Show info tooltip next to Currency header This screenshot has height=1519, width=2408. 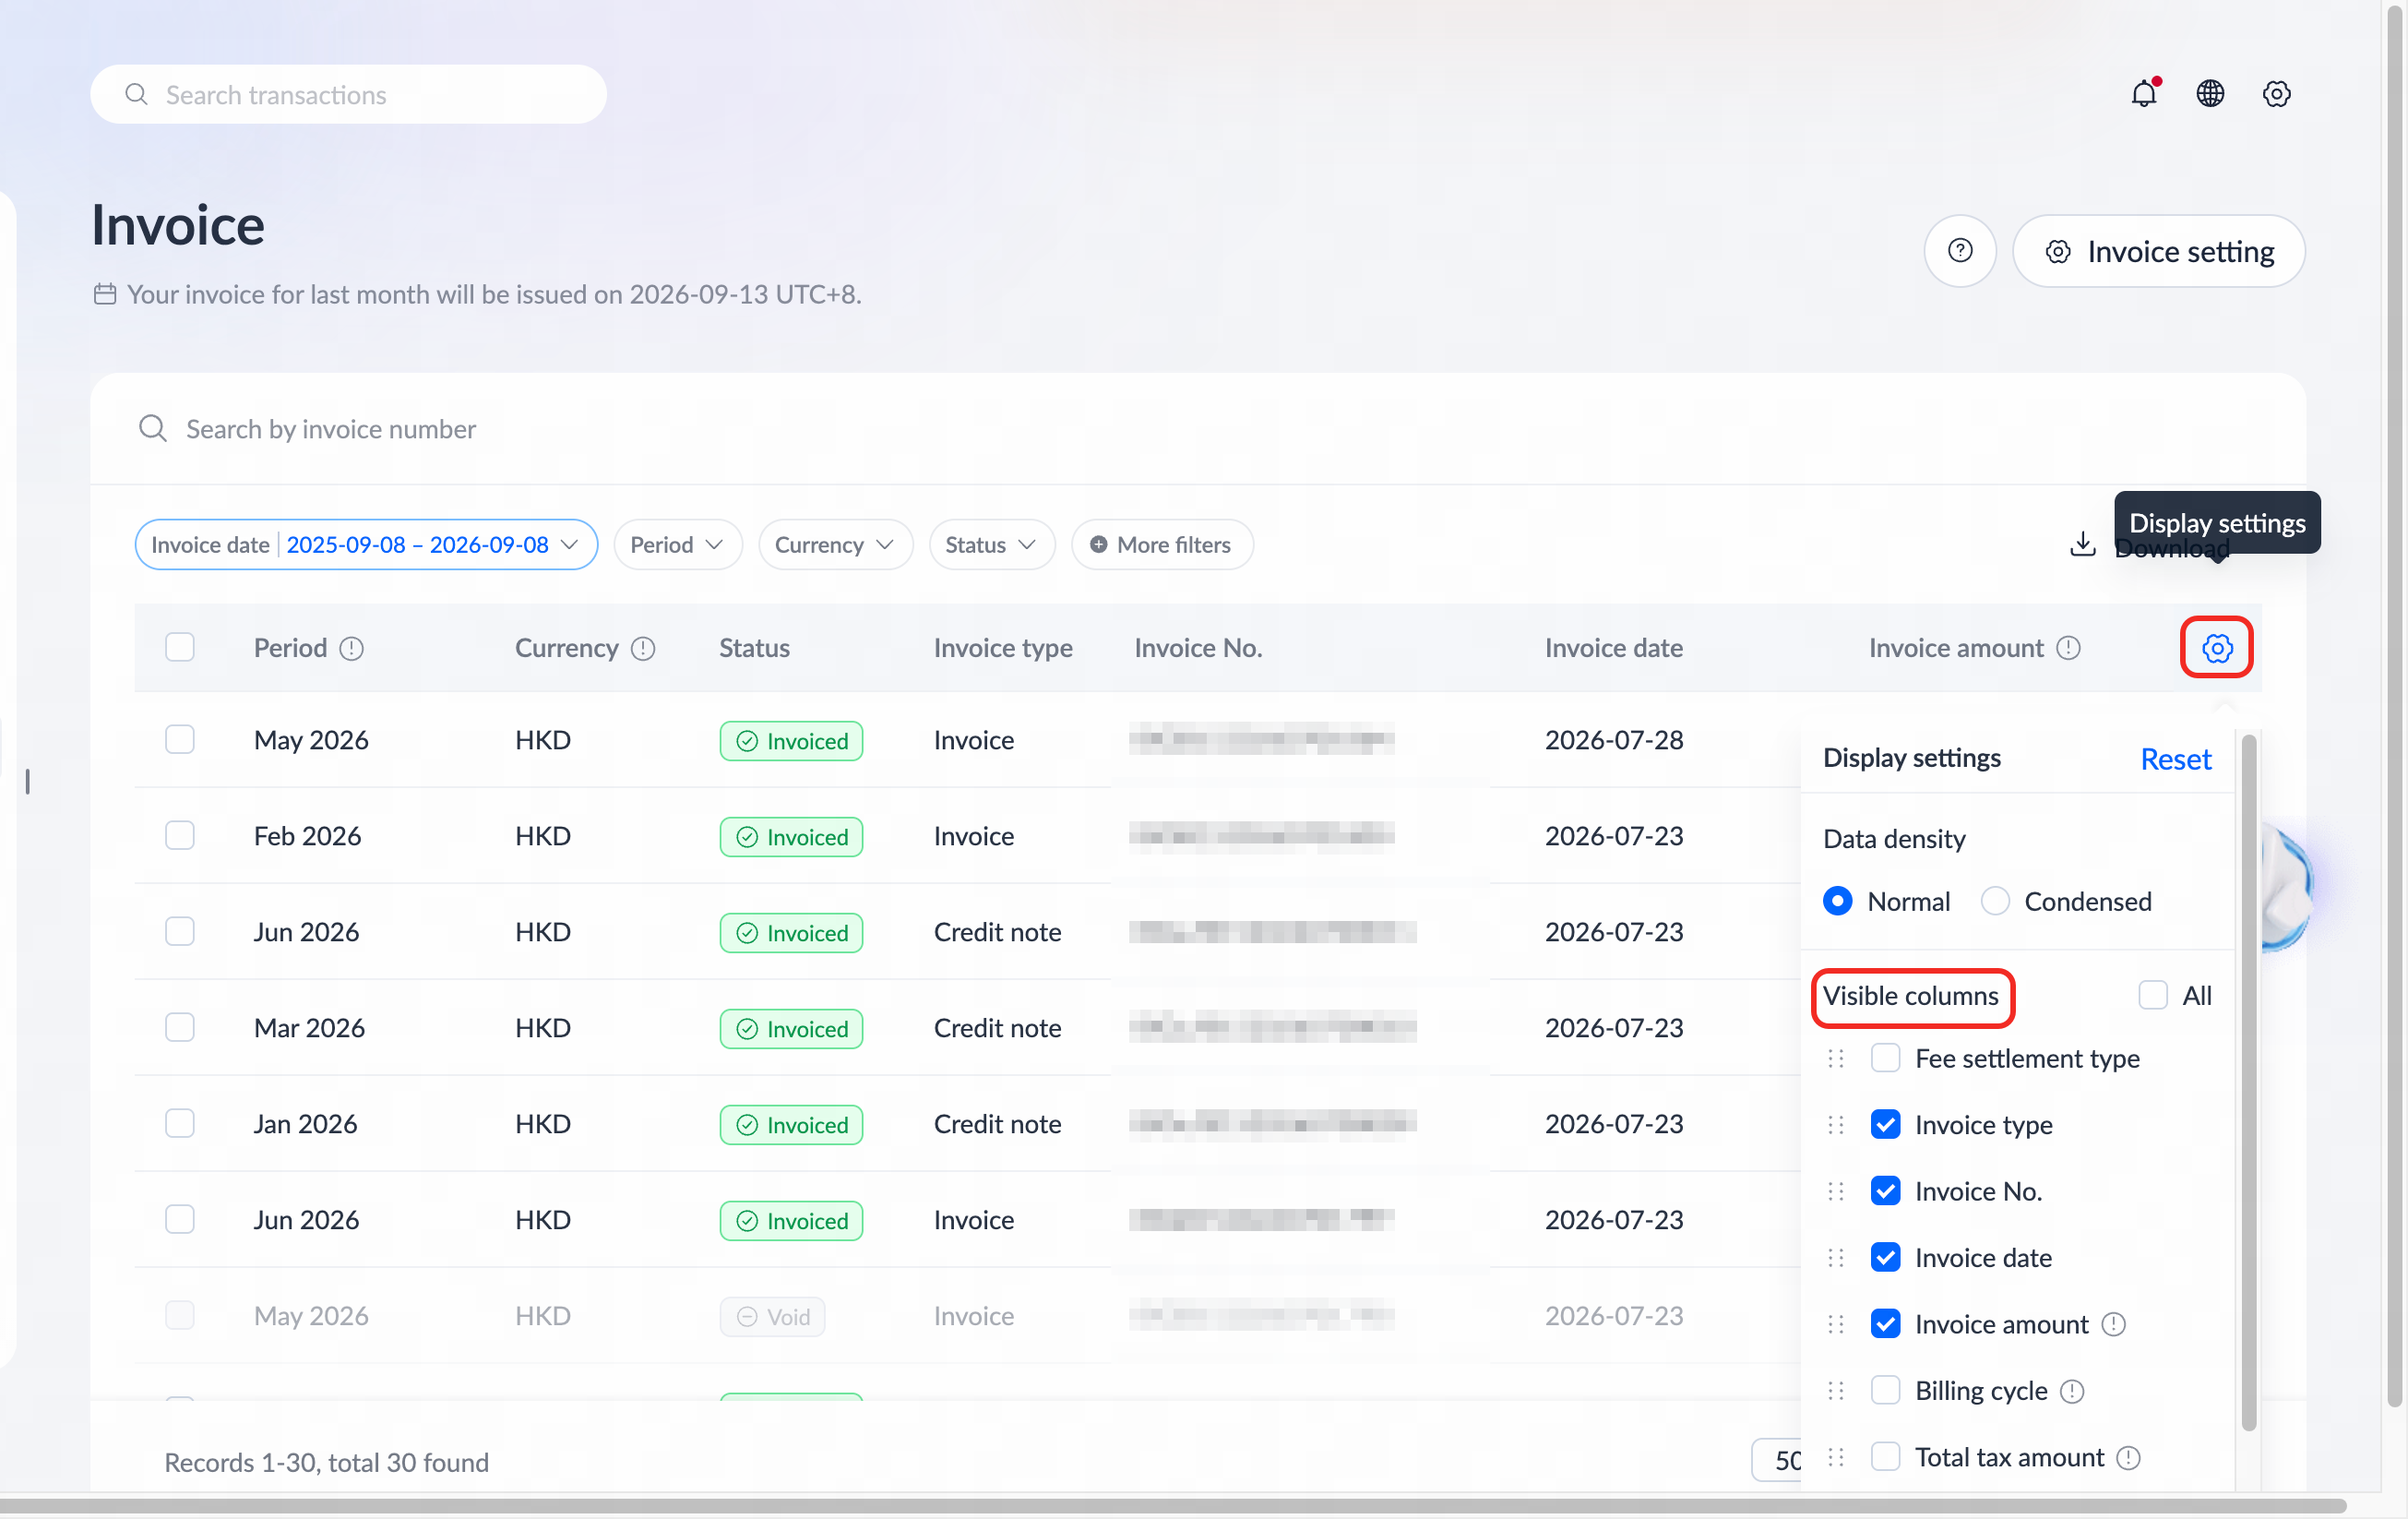point(643,649)
